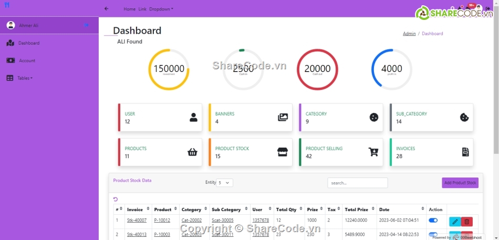Click the Invoices document icon
The image size is (499, 240).
tap(465, 152)
